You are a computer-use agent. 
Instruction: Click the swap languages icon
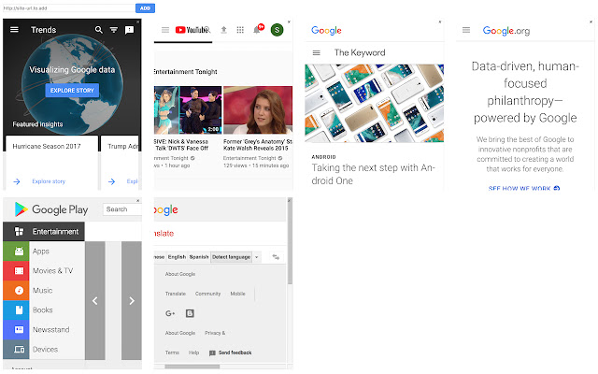(x=276, y=257)
